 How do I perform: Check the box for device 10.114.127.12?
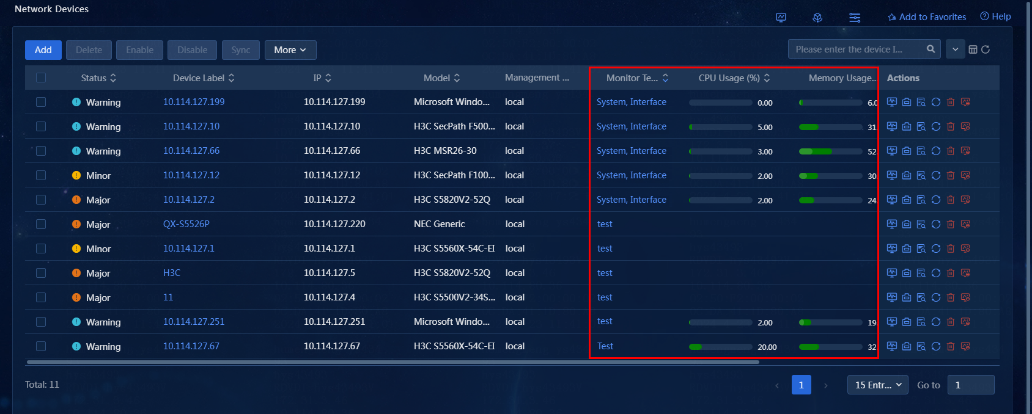point(41,175)
